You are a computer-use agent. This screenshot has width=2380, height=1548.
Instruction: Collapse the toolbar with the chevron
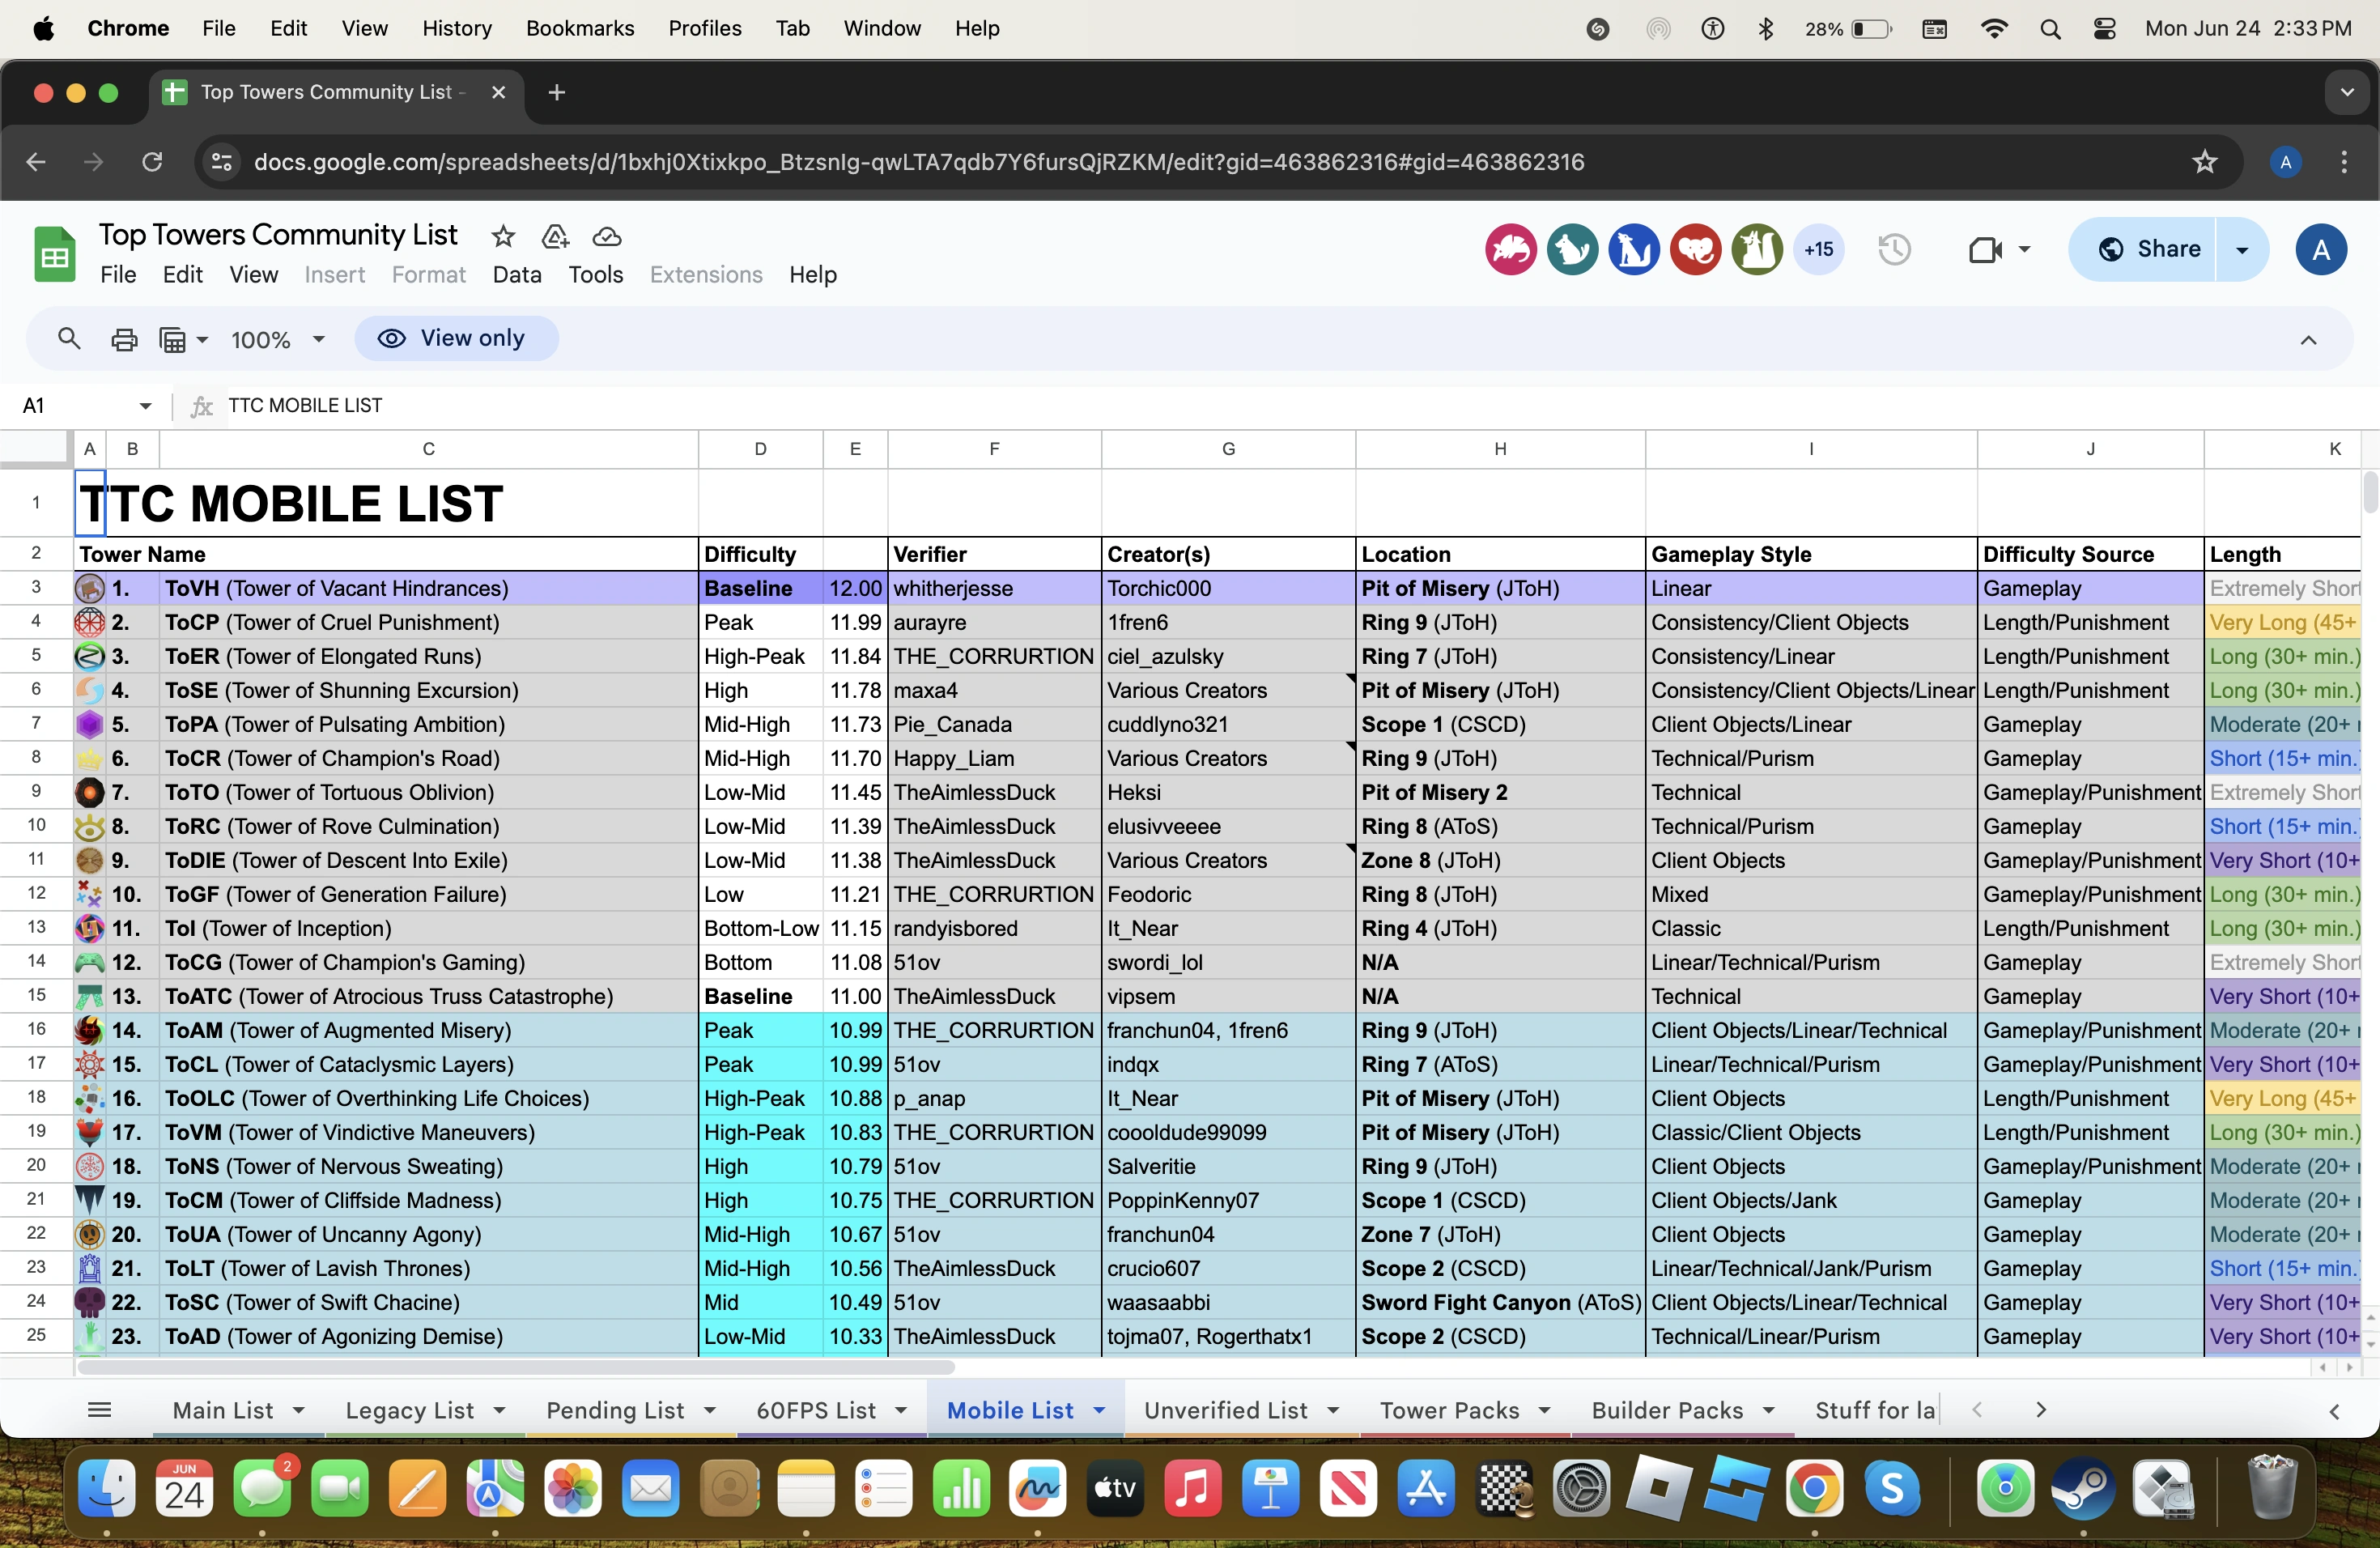pyautogui.click(x=2308, y=340)
